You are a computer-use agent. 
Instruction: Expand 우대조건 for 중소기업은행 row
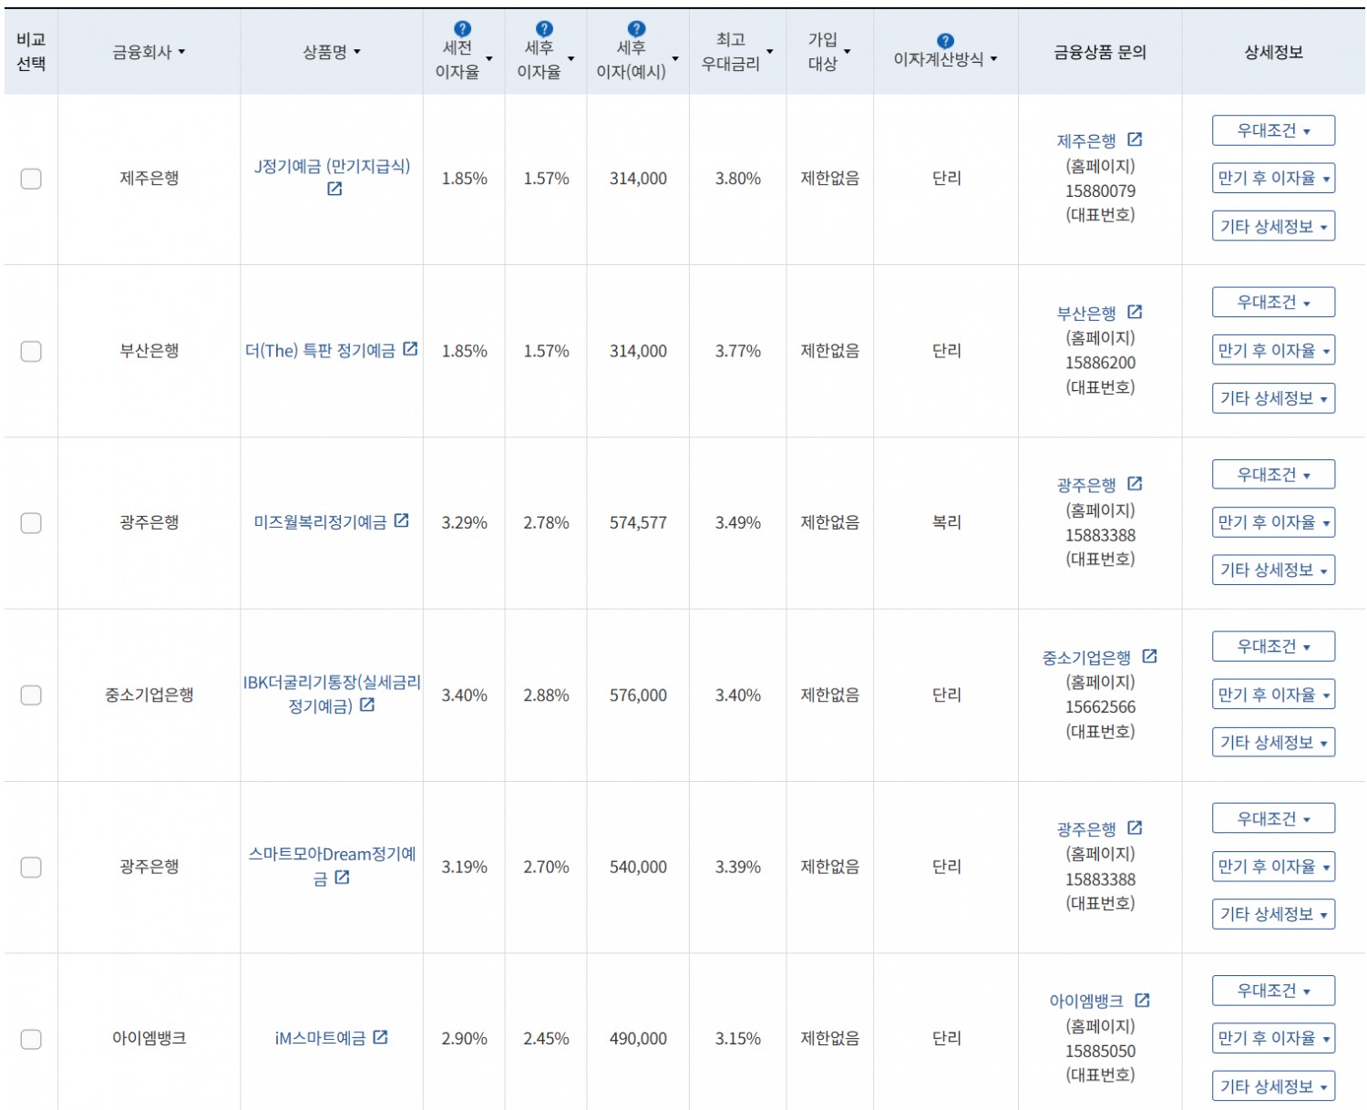point(1273,646)
